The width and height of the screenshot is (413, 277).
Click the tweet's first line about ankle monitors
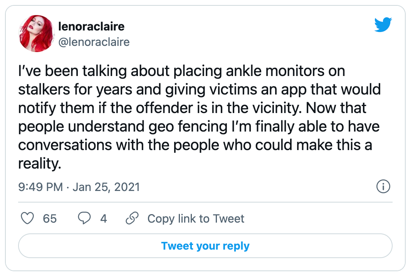pos(181,71)
